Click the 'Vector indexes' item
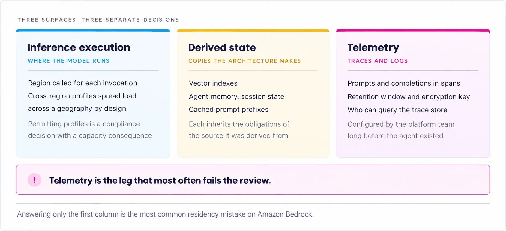Screen dimensions: 506x231 [x=213, y=83]
